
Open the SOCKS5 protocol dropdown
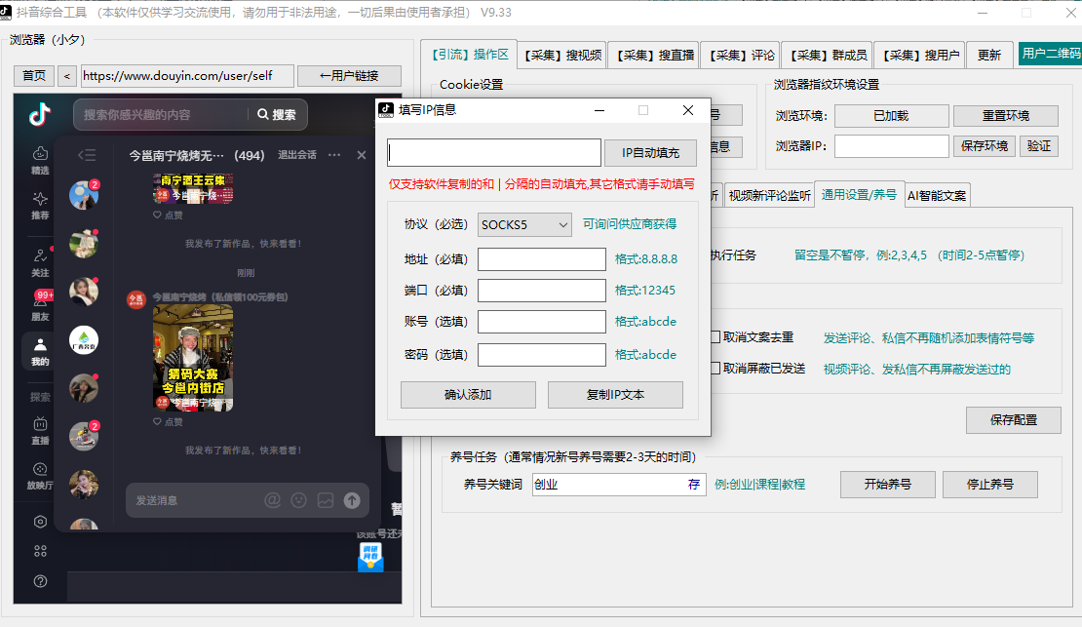click(524, 224)
